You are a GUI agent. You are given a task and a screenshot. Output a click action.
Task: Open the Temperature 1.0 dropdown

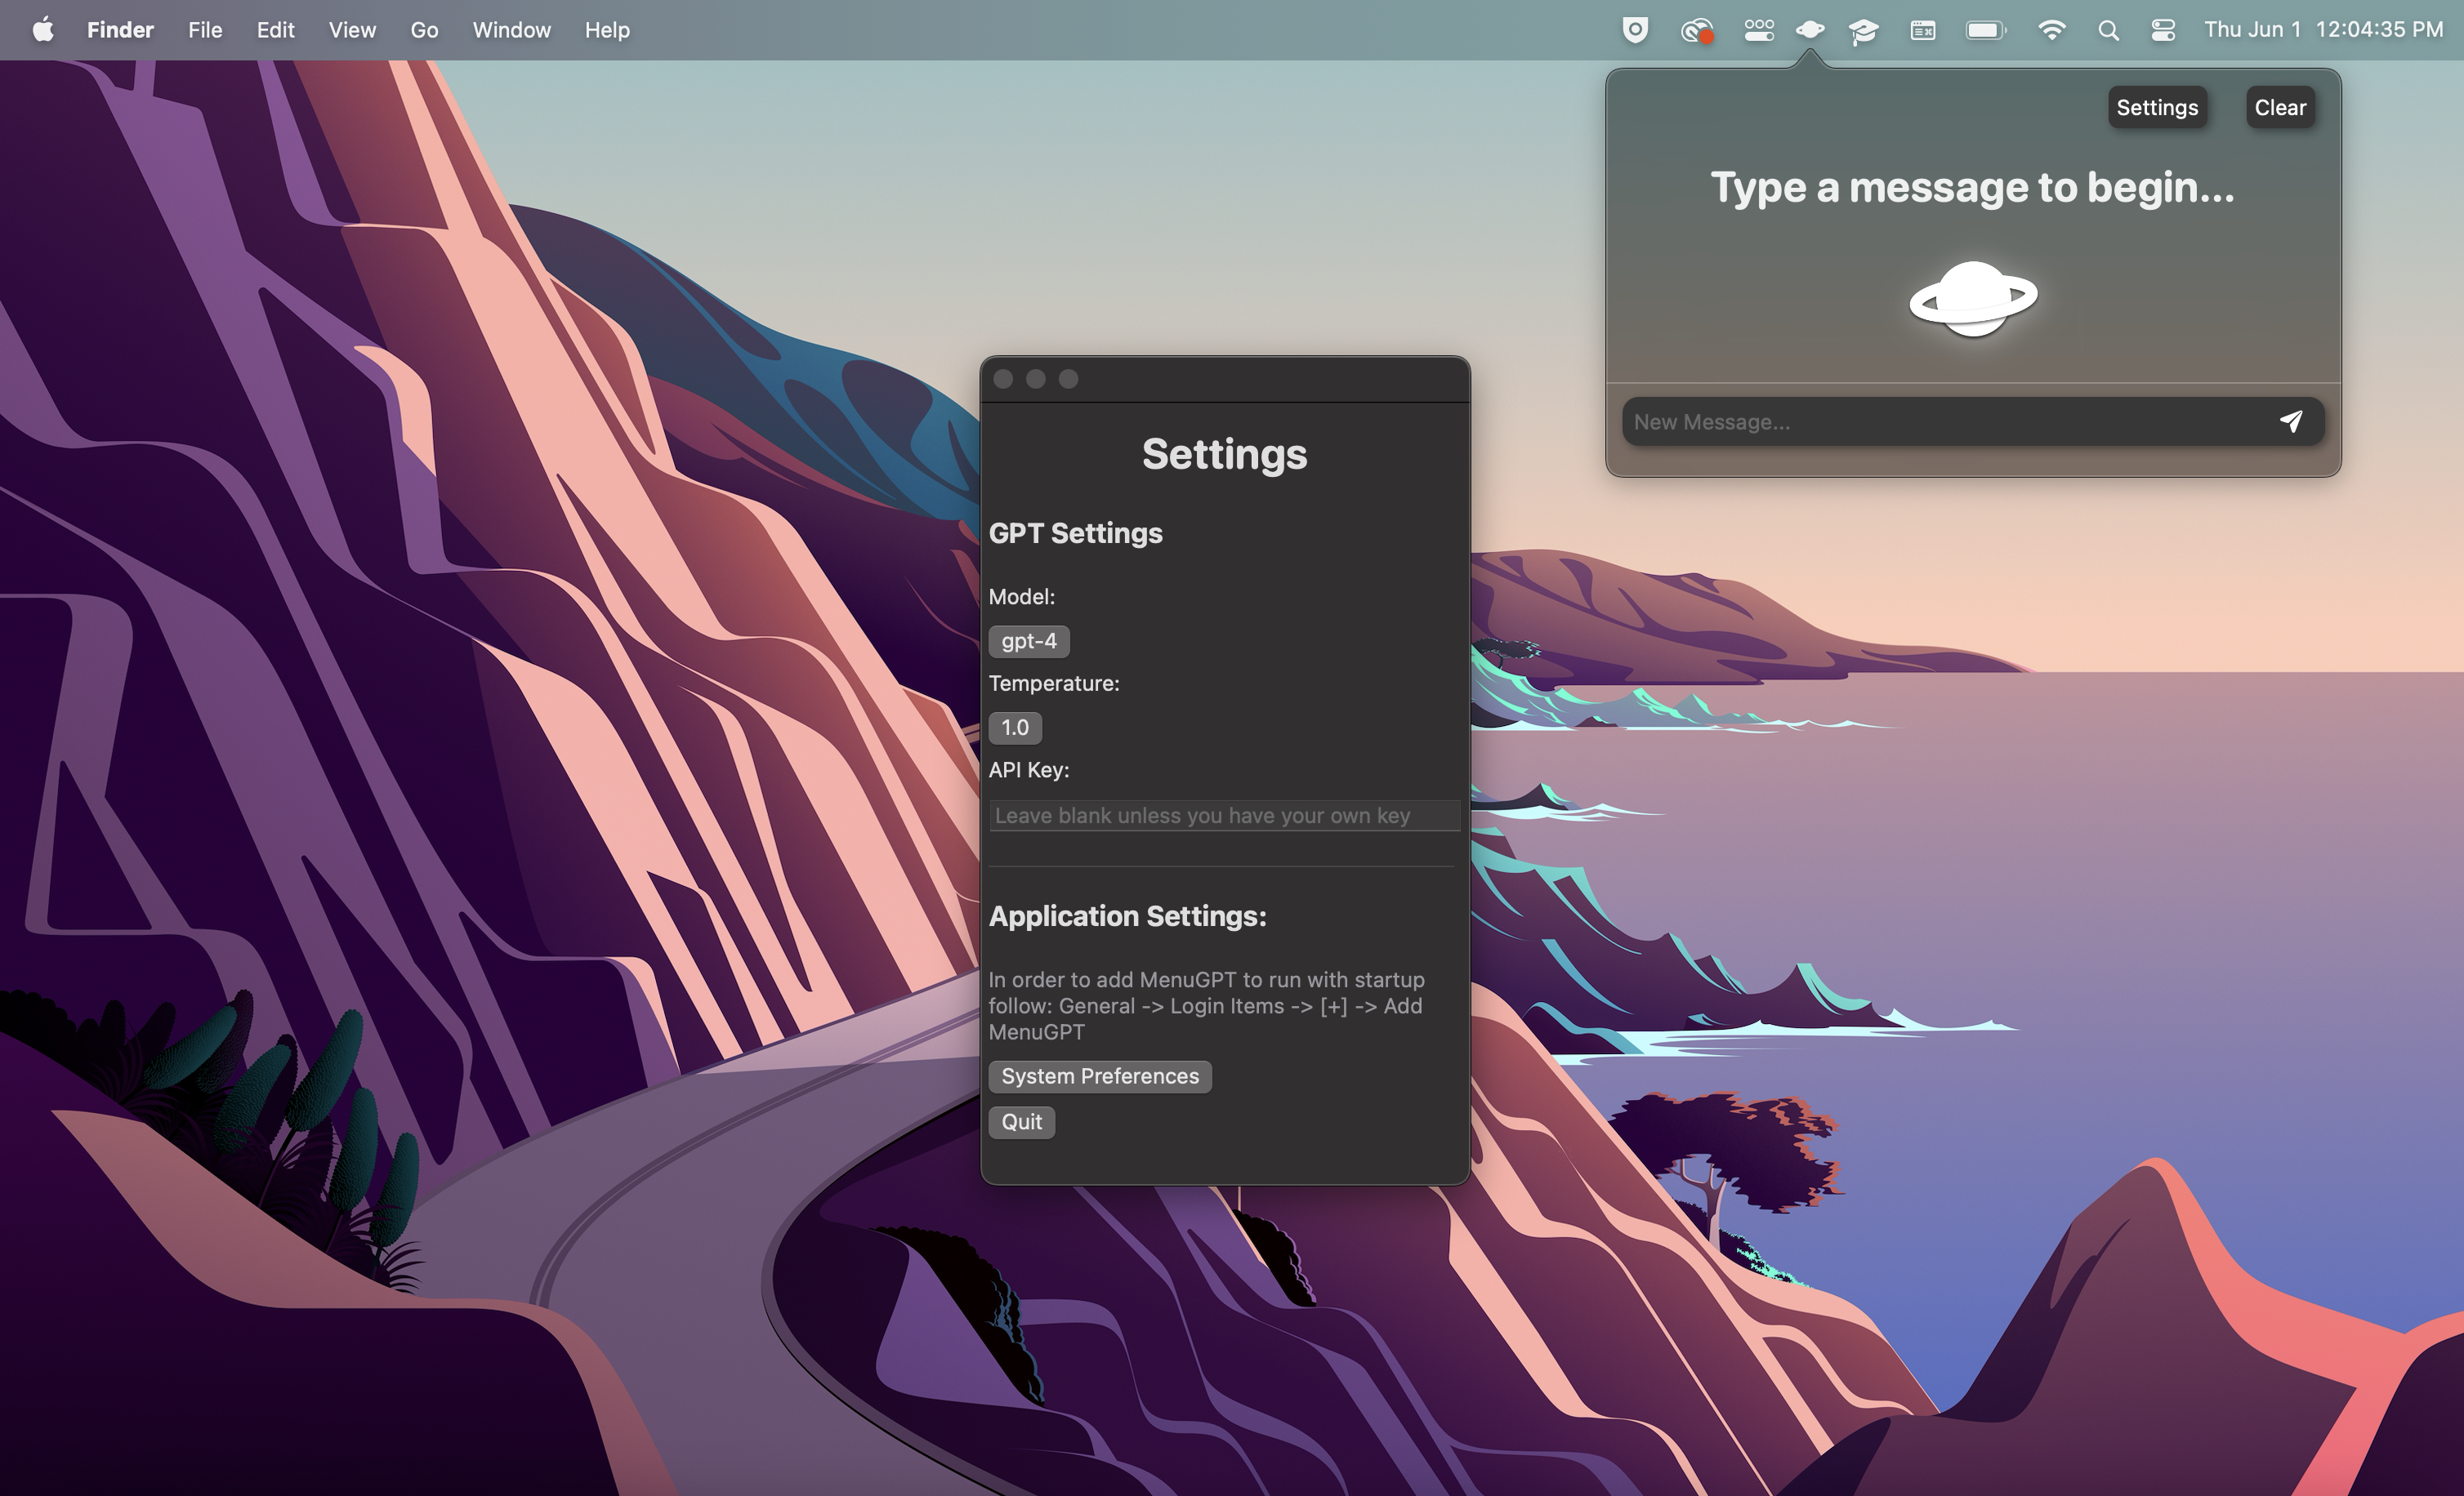tap(1014, 728)
